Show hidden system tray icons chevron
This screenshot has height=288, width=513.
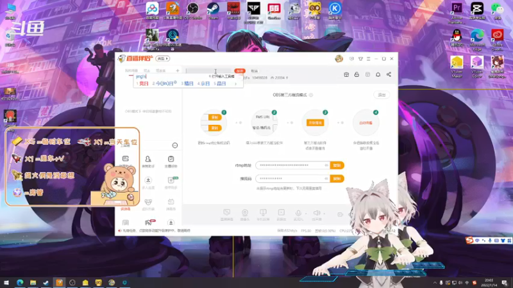[x=435, y=283]
